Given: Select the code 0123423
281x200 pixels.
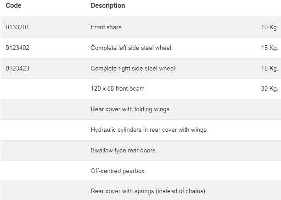Looking at the screenshot, I should [17, 69].
